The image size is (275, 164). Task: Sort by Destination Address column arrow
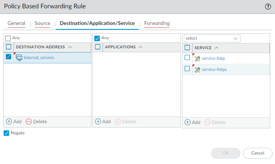click(70, 47)
